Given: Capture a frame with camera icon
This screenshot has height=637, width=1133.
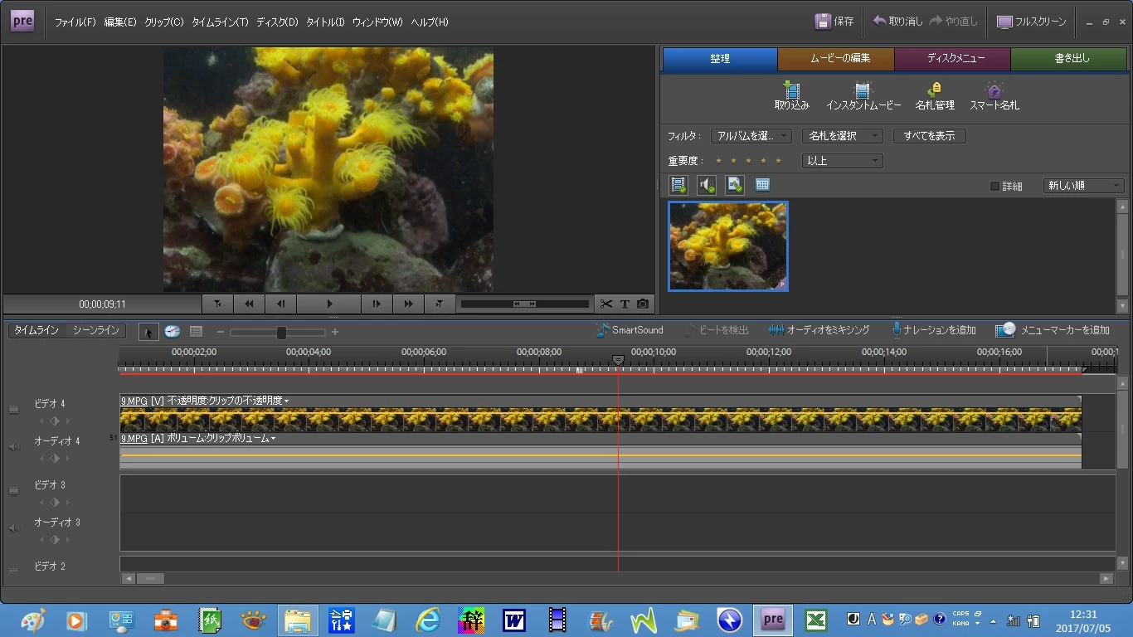Looking at the screenshot, I should pos(643,304).
